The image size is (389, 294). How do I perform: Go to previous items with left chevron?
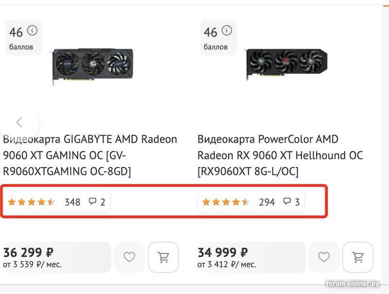click(x=19, y=122)
